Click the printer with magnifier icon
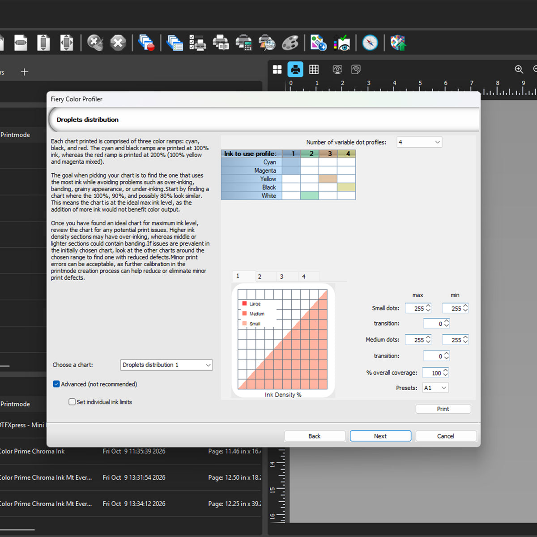The image size is (537, 537). [x=267, y=43]
